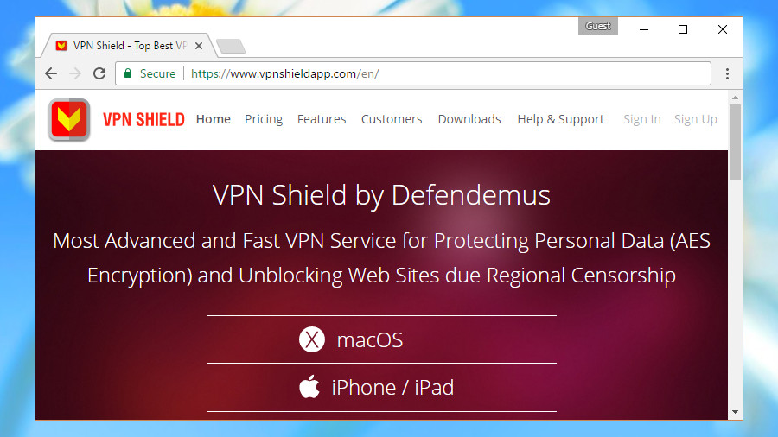
Task: Click the URL address bar field
Action: [413, 73]
